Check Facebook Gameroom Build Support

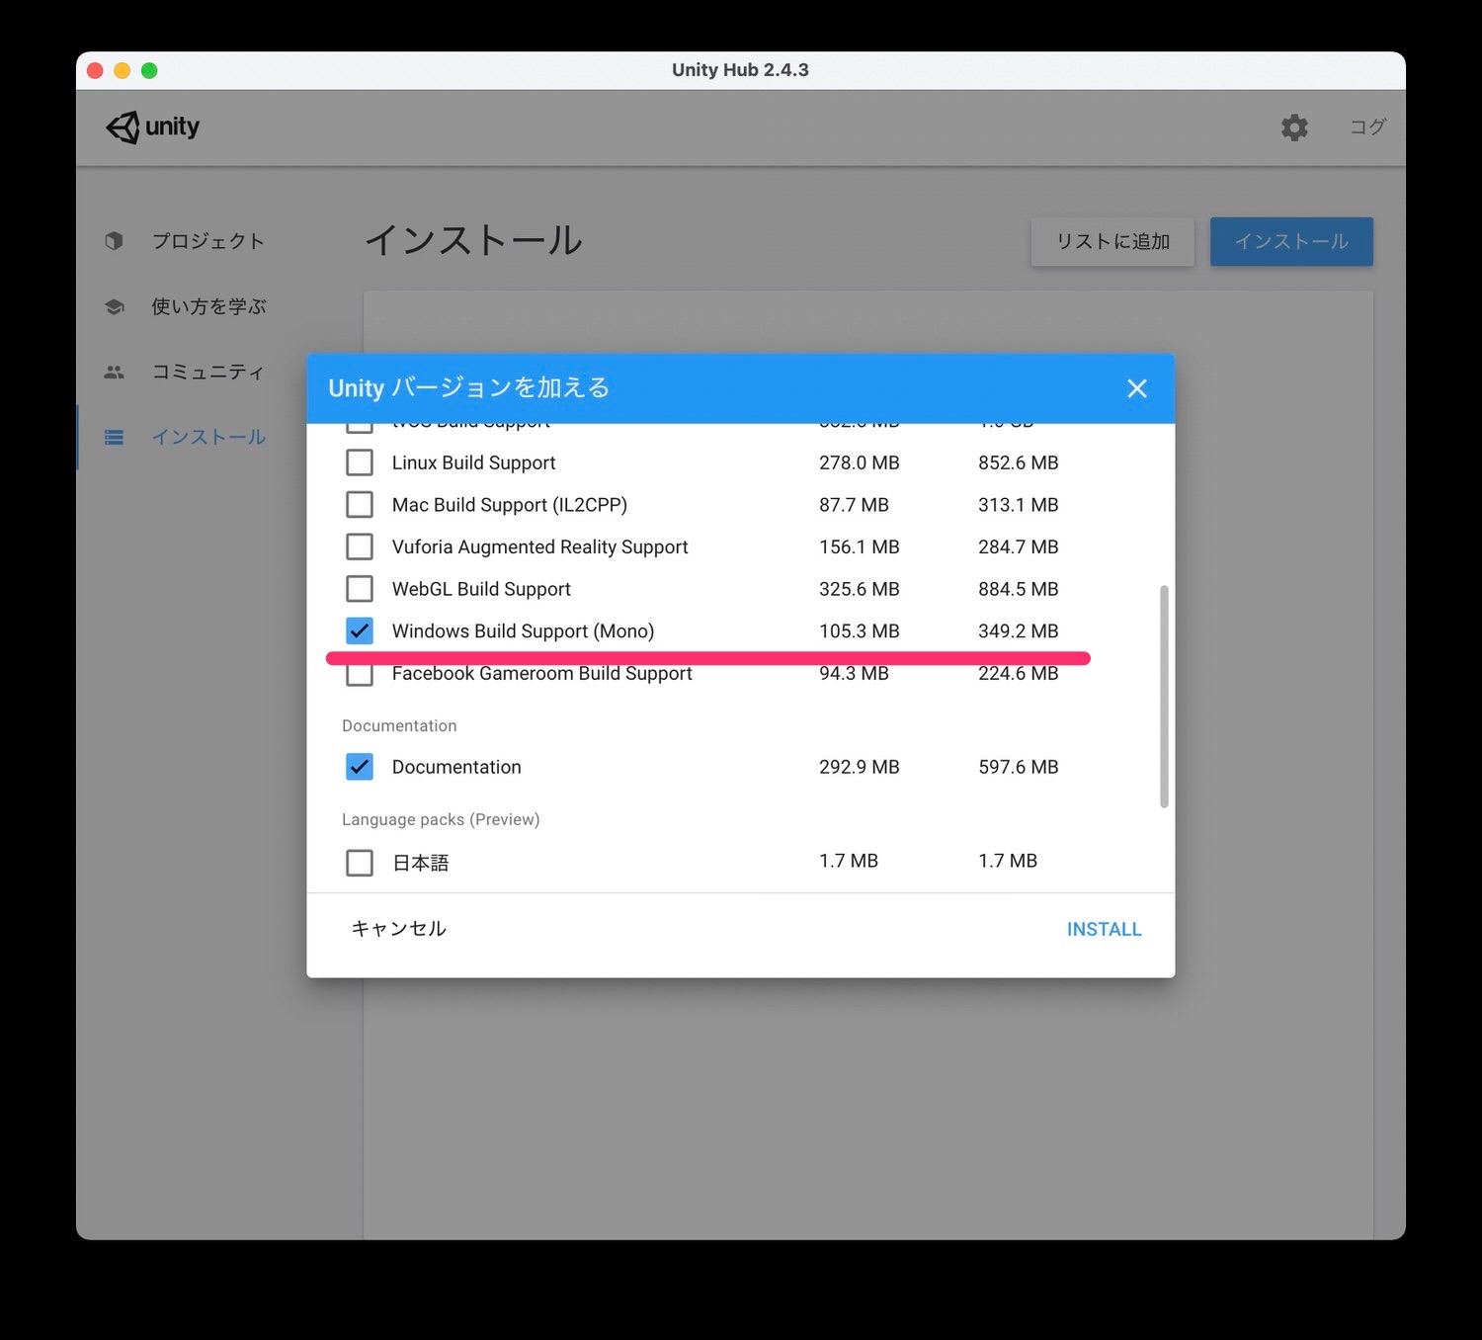(360, 674)
